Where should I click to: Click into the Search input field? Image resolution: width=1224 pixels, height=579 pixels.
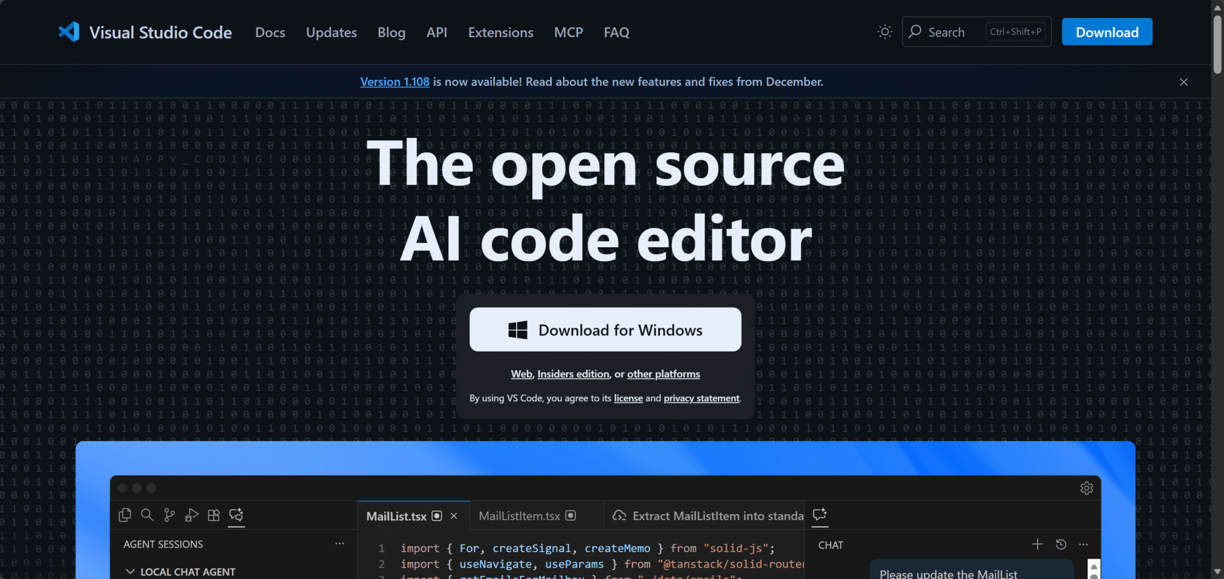[977, 32]
